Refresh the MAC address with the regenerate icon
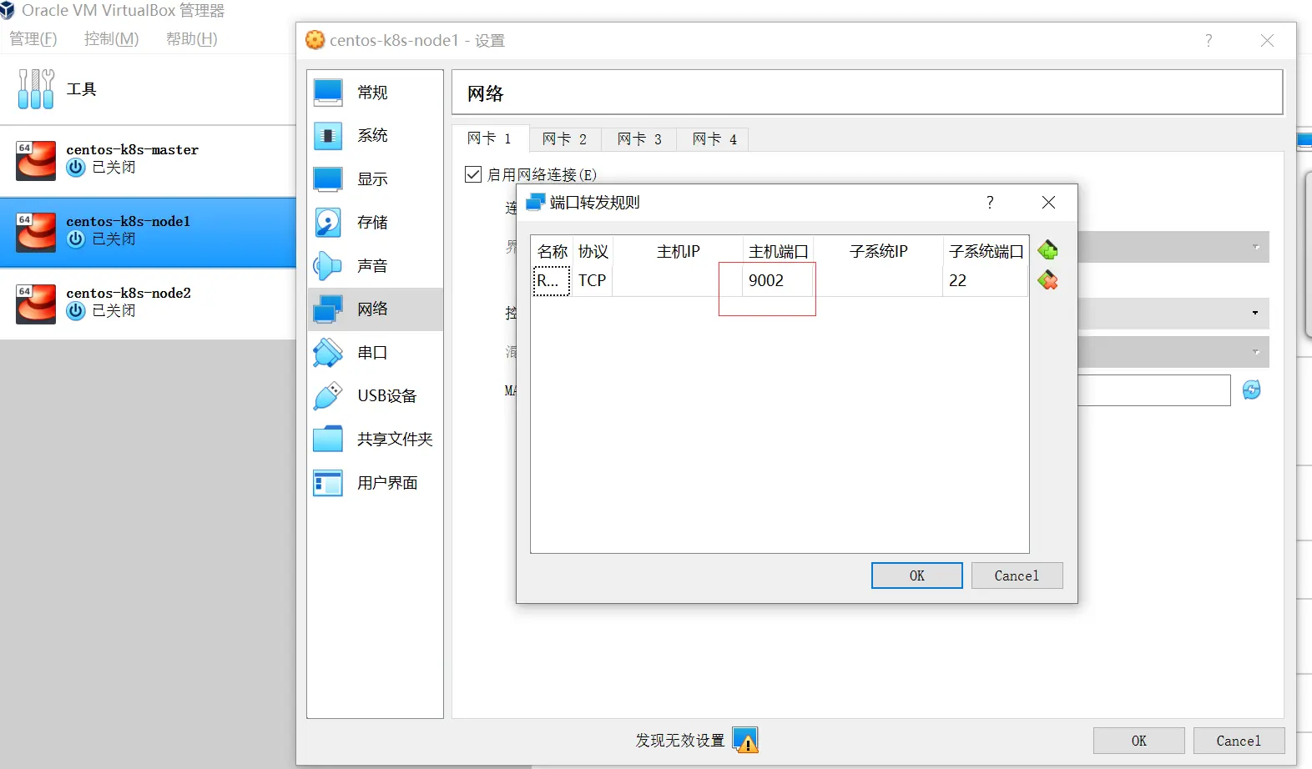Viewport: 1312px width, 769px height. pyautogui.click(x=1252, y=390)
